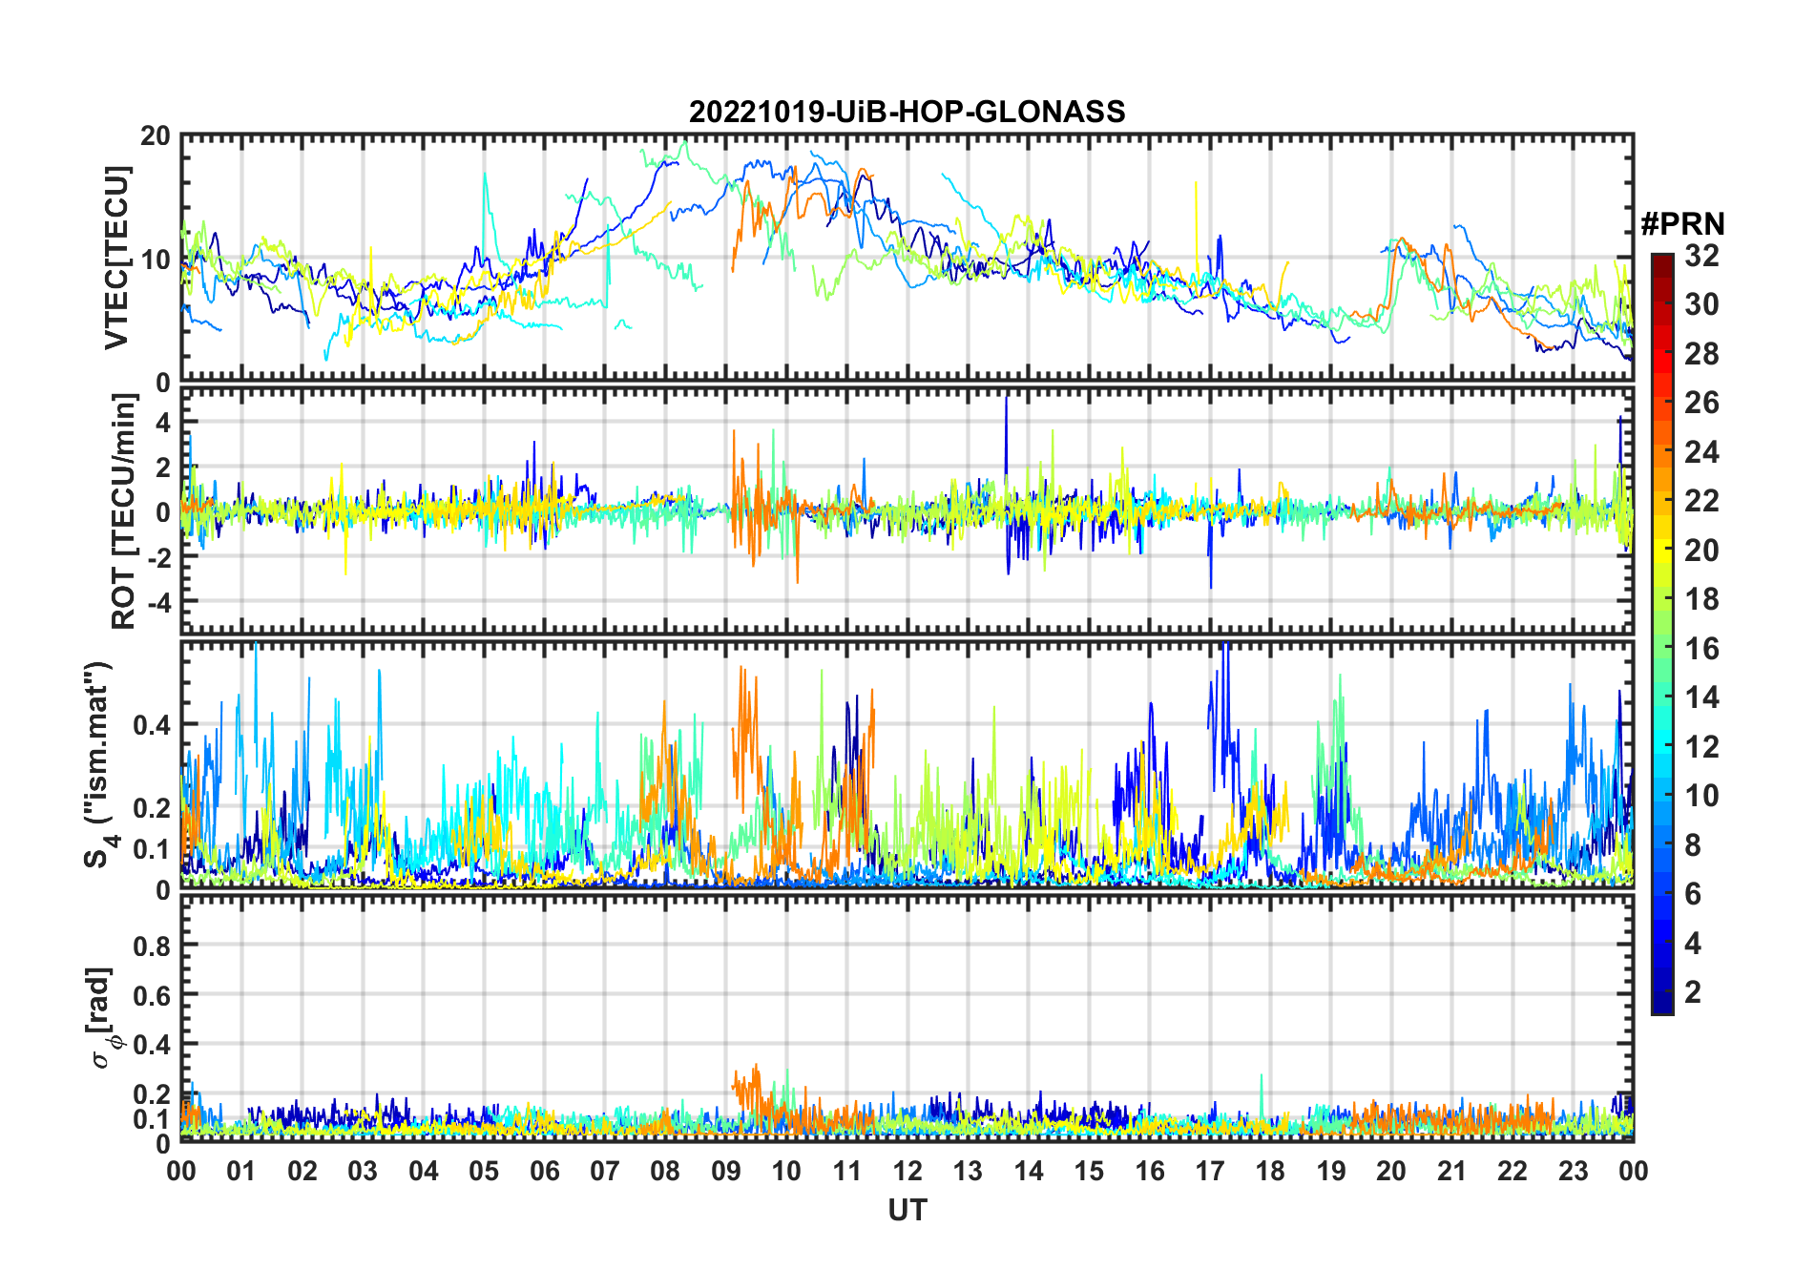Select the UT axis tick label 03
This screenshot has width=1815, height=1269.
click(x=363, y=1171)
